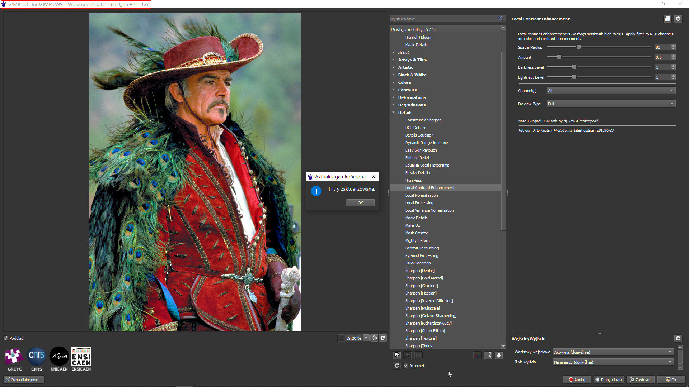Select the Local Normalization filter
Viewport: 689px width, 387px height.
click(x=421, y=195)
